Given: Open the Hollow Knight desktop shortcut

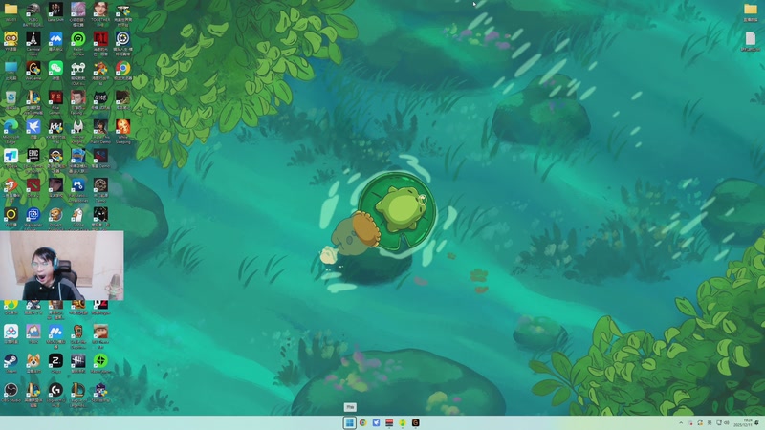Looking at the screenshot, I should tap(78, 127).
